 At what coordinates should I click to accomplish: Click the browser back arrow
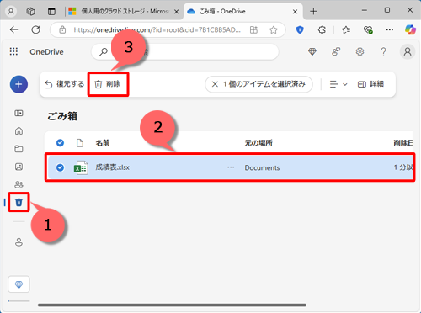point(13,29)
